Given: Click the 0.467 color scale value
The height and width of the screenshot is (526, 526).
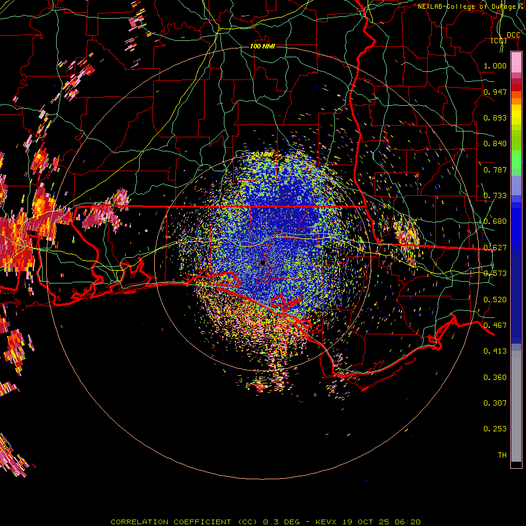Looking at the screenshot, I should click(x=495, y=326).
